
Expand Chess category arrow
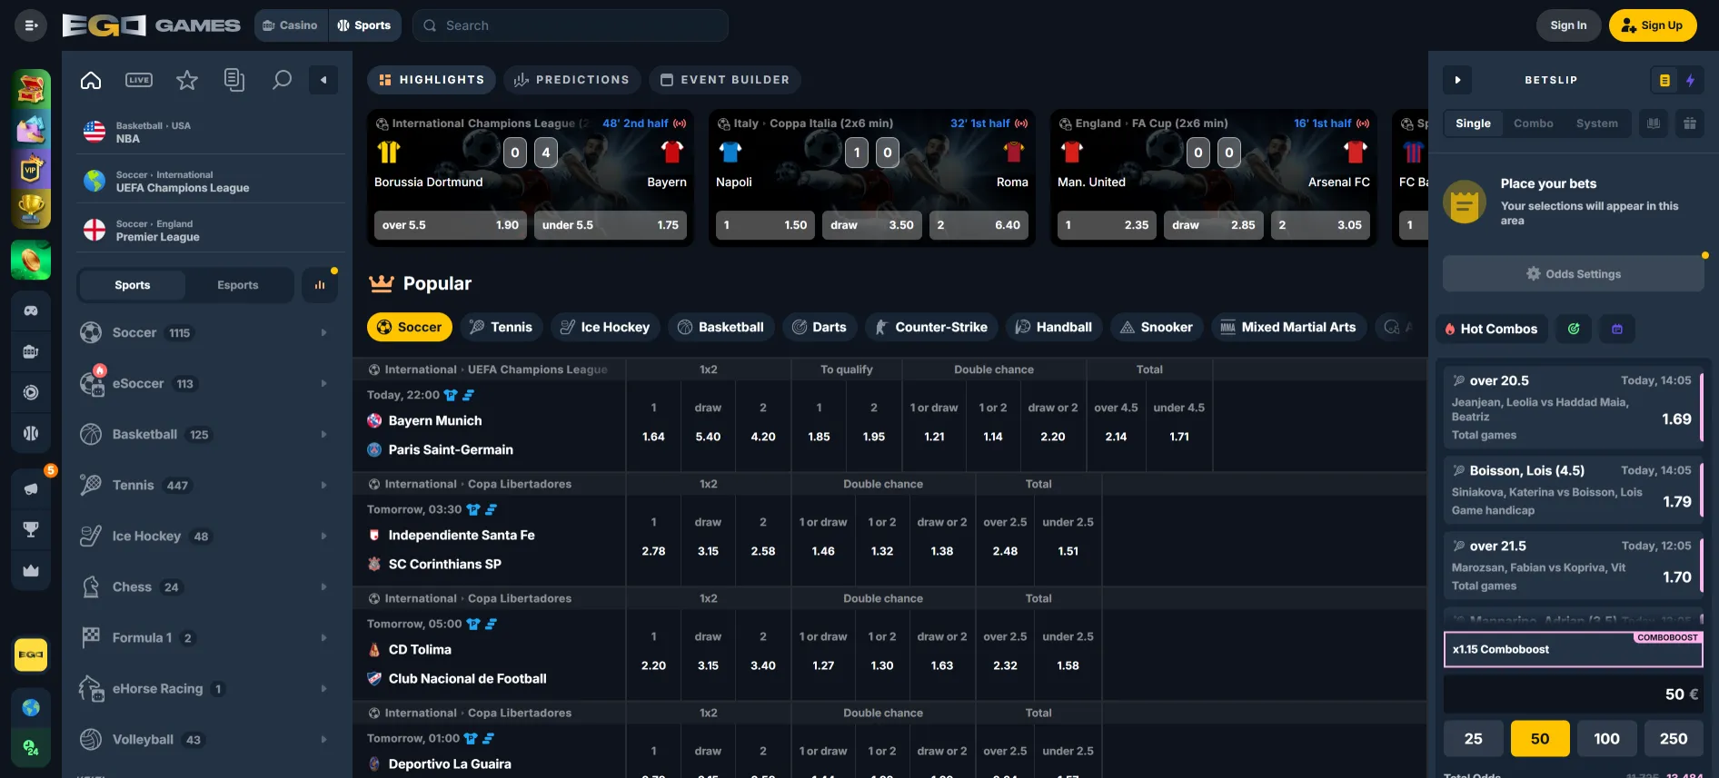(x=323, y=587)
